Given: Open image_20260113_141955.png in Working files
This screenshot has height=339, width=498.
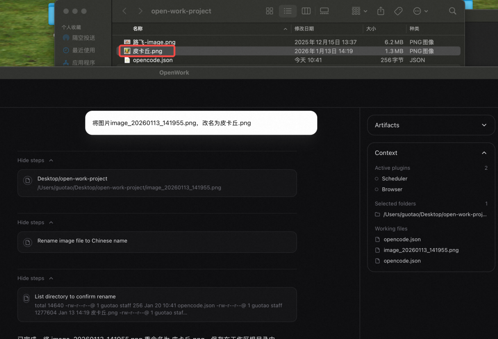Looking at the screenshot, I should coord(421,250).
